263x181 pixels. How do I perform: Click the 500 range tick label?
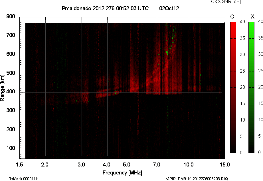tap(11, 73)
